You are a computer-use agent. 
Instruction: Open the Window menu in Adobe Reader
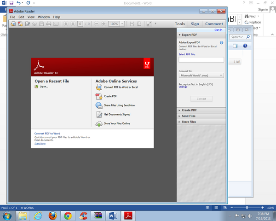(44, 17)
